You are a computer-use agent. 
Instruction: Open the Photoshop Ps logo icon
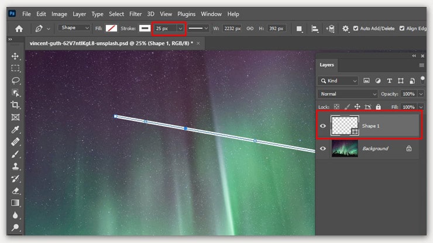point(12,13)
